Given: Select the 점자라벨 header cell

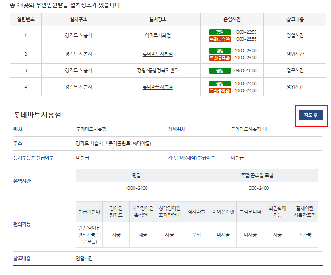Looking at the screenshot, I should pyautogui.click(x=196, y=212).
